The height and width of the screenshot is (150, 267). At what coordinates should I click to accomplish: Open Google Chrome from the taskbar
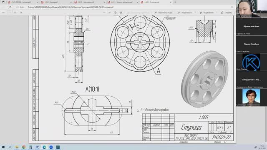point(24,147)
